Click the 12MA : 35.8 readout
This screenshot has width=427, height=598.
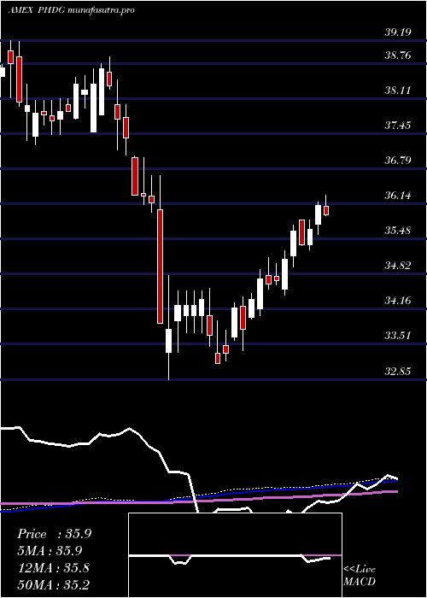pyautogui.click(x=53, y=567)
